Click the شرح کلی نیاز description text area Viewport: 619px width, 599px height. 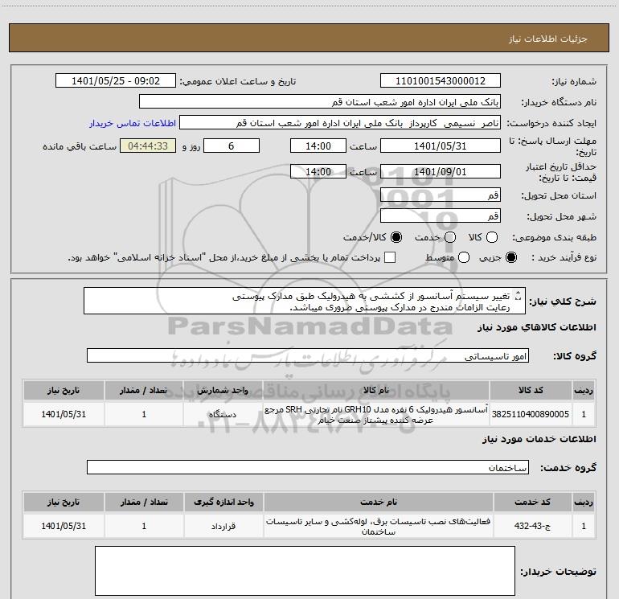pyautogui.click(x=305, y=301)
